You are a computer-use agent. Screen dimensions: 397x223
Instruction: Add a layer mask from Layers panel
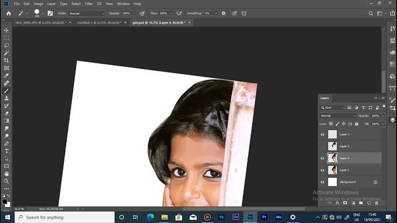click(345, 203)
